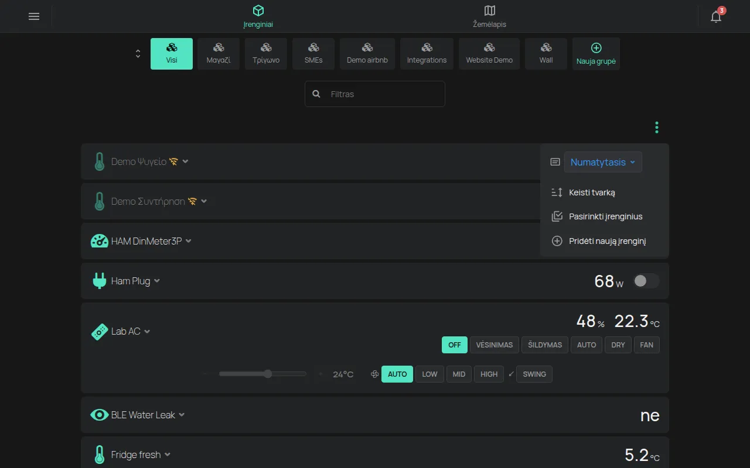Image resolution: width=750 pixels, height=468 pixels.
Task: Enable SWING on Lab AC
Action: (x=534, y=374)
